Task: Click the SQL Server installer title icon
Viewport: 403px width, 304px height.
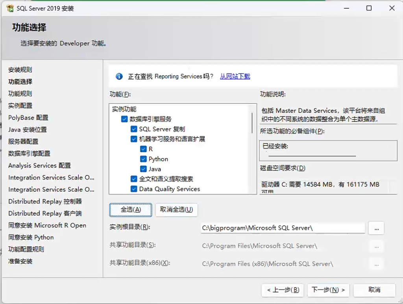Action: pos(10,8)
